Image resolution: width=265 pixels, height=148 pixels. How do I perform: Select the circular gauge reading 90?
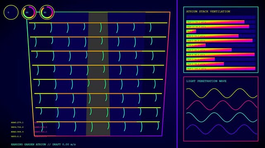click(47, 12)
